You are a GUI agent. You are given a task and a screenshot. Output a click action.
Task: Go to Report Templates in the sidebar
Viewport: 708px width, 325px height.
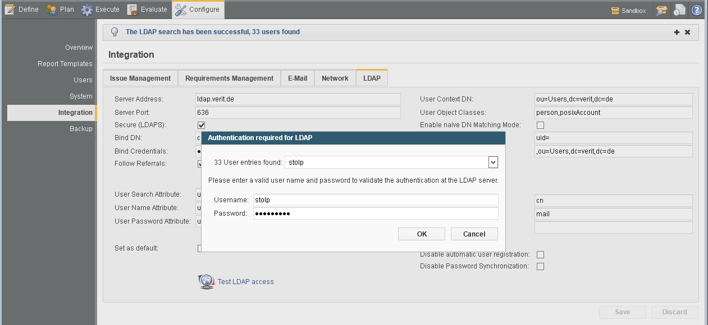pos(65,64)
